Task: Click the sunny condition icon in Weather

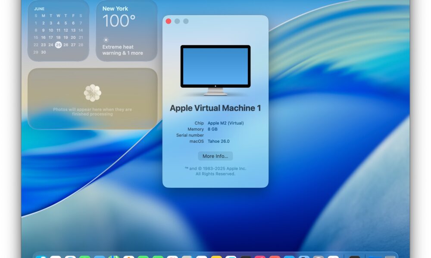Action: pyautogui.click(x=106, y=40)
